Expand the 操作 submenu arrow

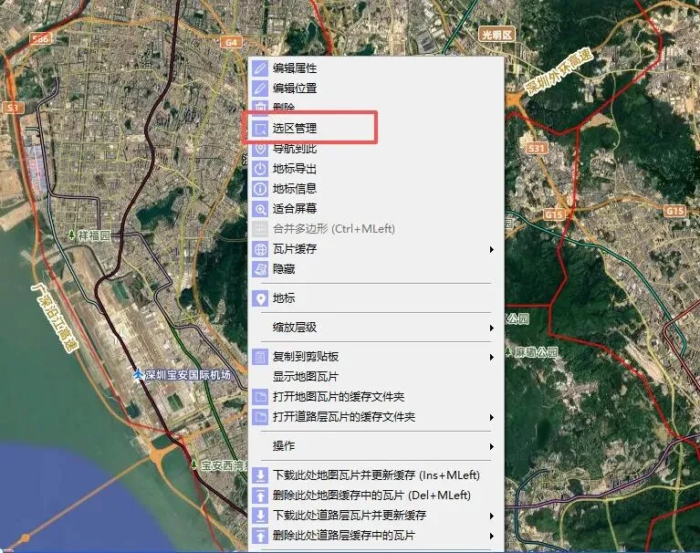pos(492,446)
